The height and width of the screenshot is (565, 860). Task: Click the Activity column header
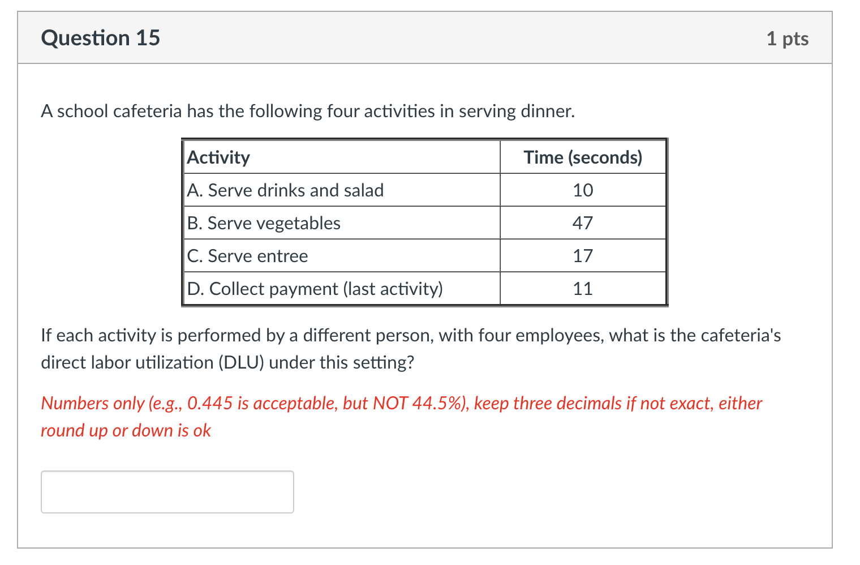click(x=218, y=157)
